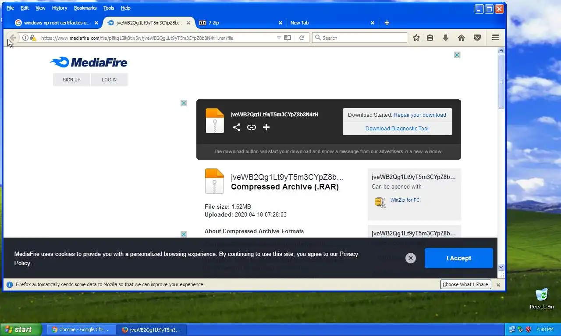This screenshot has height=336, width=561.
Task: Save page to Pocket icon
Action: pyautogui.click(x=477, y=38)
